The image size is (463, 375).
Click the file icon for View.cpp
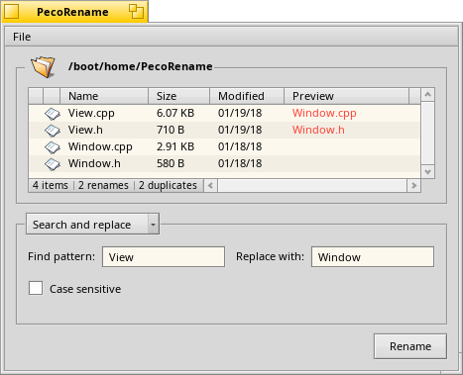click(53, 114)
